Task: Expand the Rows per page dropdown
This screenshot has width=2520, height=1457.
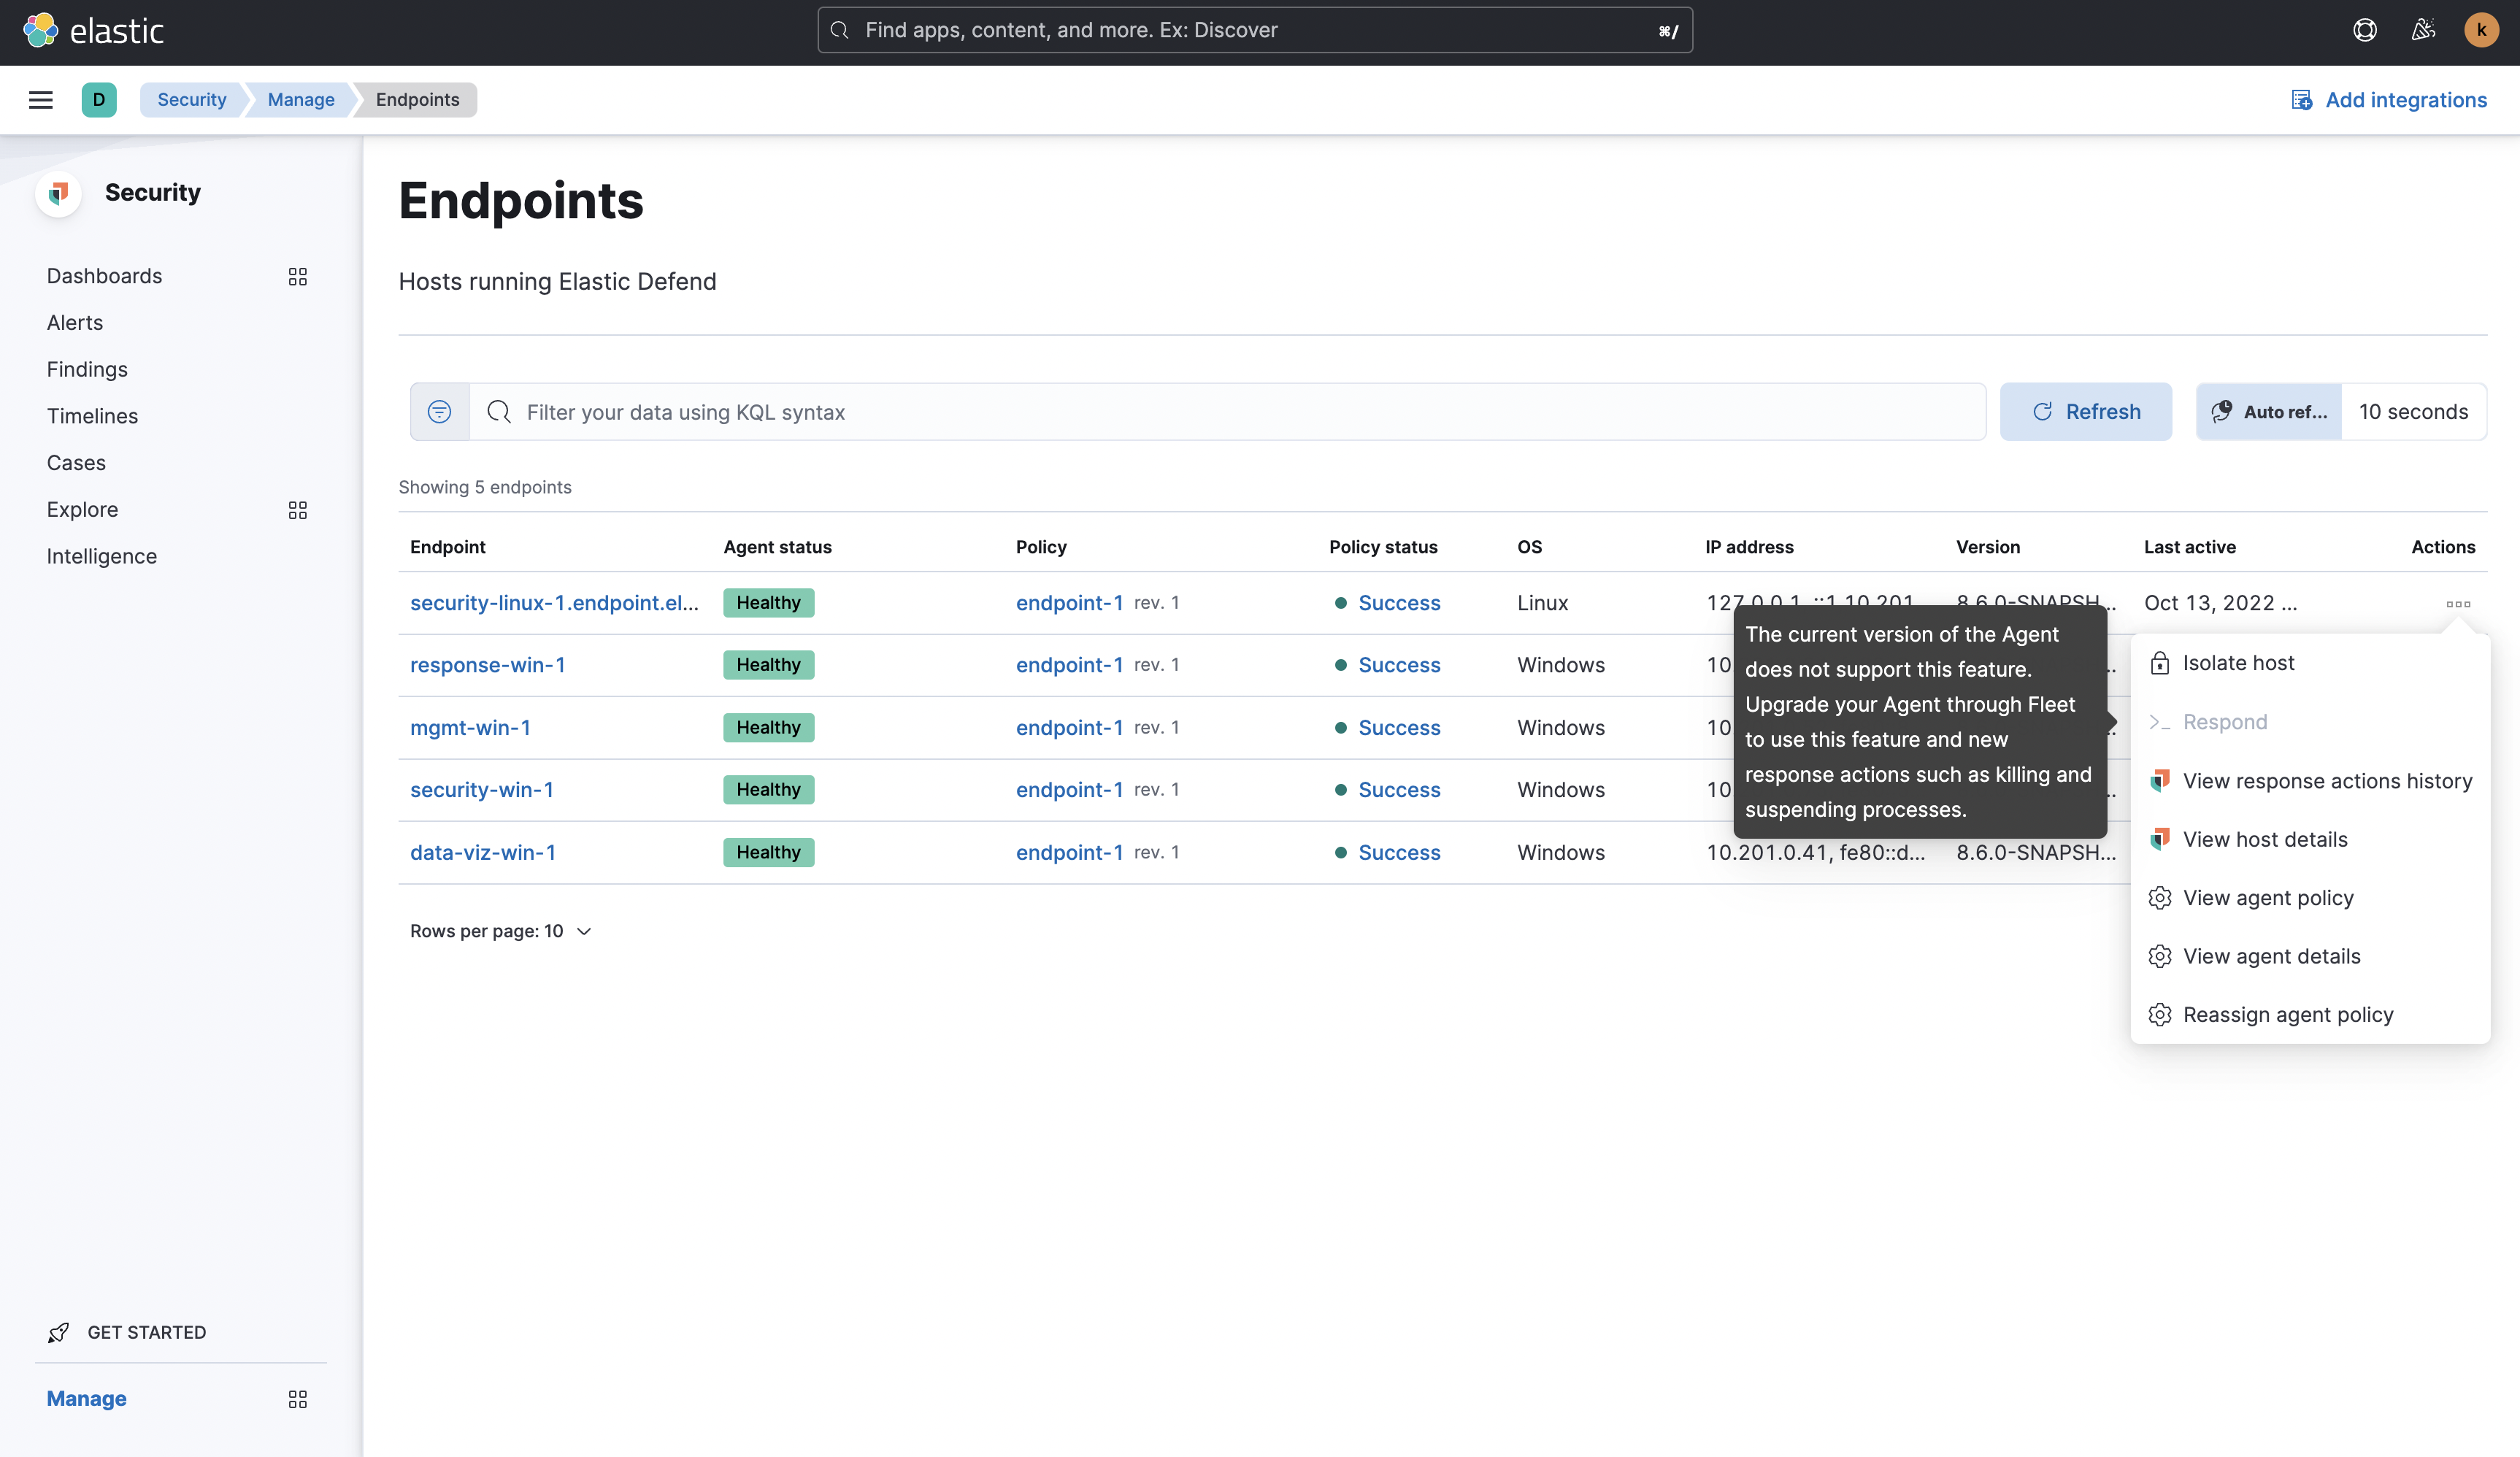Action: pyautogui.click(x=501, y=931)
